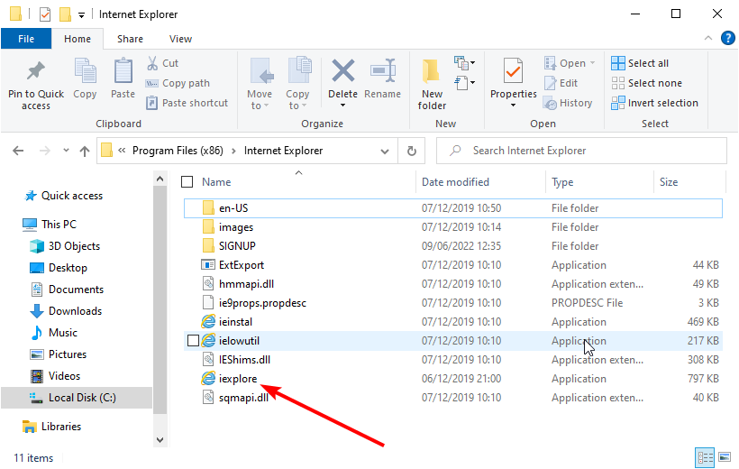This screenshot has width=739, height=469.
Task: Expand the Delete dropdown arrow
Action: pos(342,106)
